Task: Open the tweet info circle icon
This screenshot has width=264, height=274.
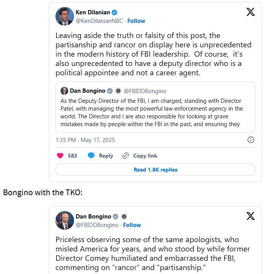Action: tap(251, 140)
